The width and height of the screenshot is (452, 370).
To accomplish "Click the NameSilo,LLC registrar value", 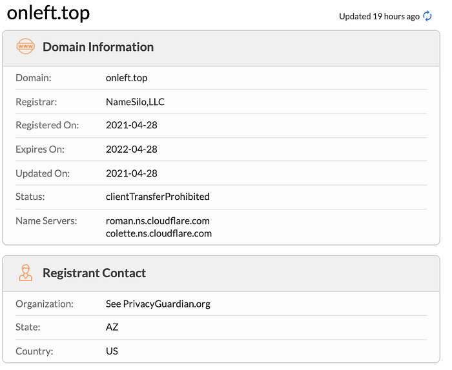I will pos(136,102).
